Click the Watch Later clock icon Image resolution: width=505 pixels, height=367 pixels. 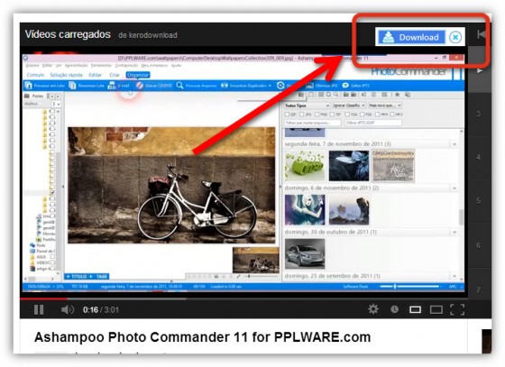pyautogui.click(x=394, y=309)
